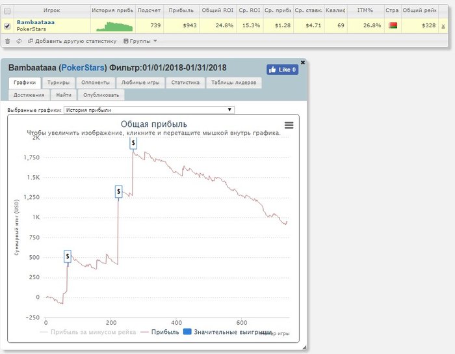Click the blue Значительные выигрыши legend swatch
The width and height of the screenshot is (455, 354).
coord(187,332)
